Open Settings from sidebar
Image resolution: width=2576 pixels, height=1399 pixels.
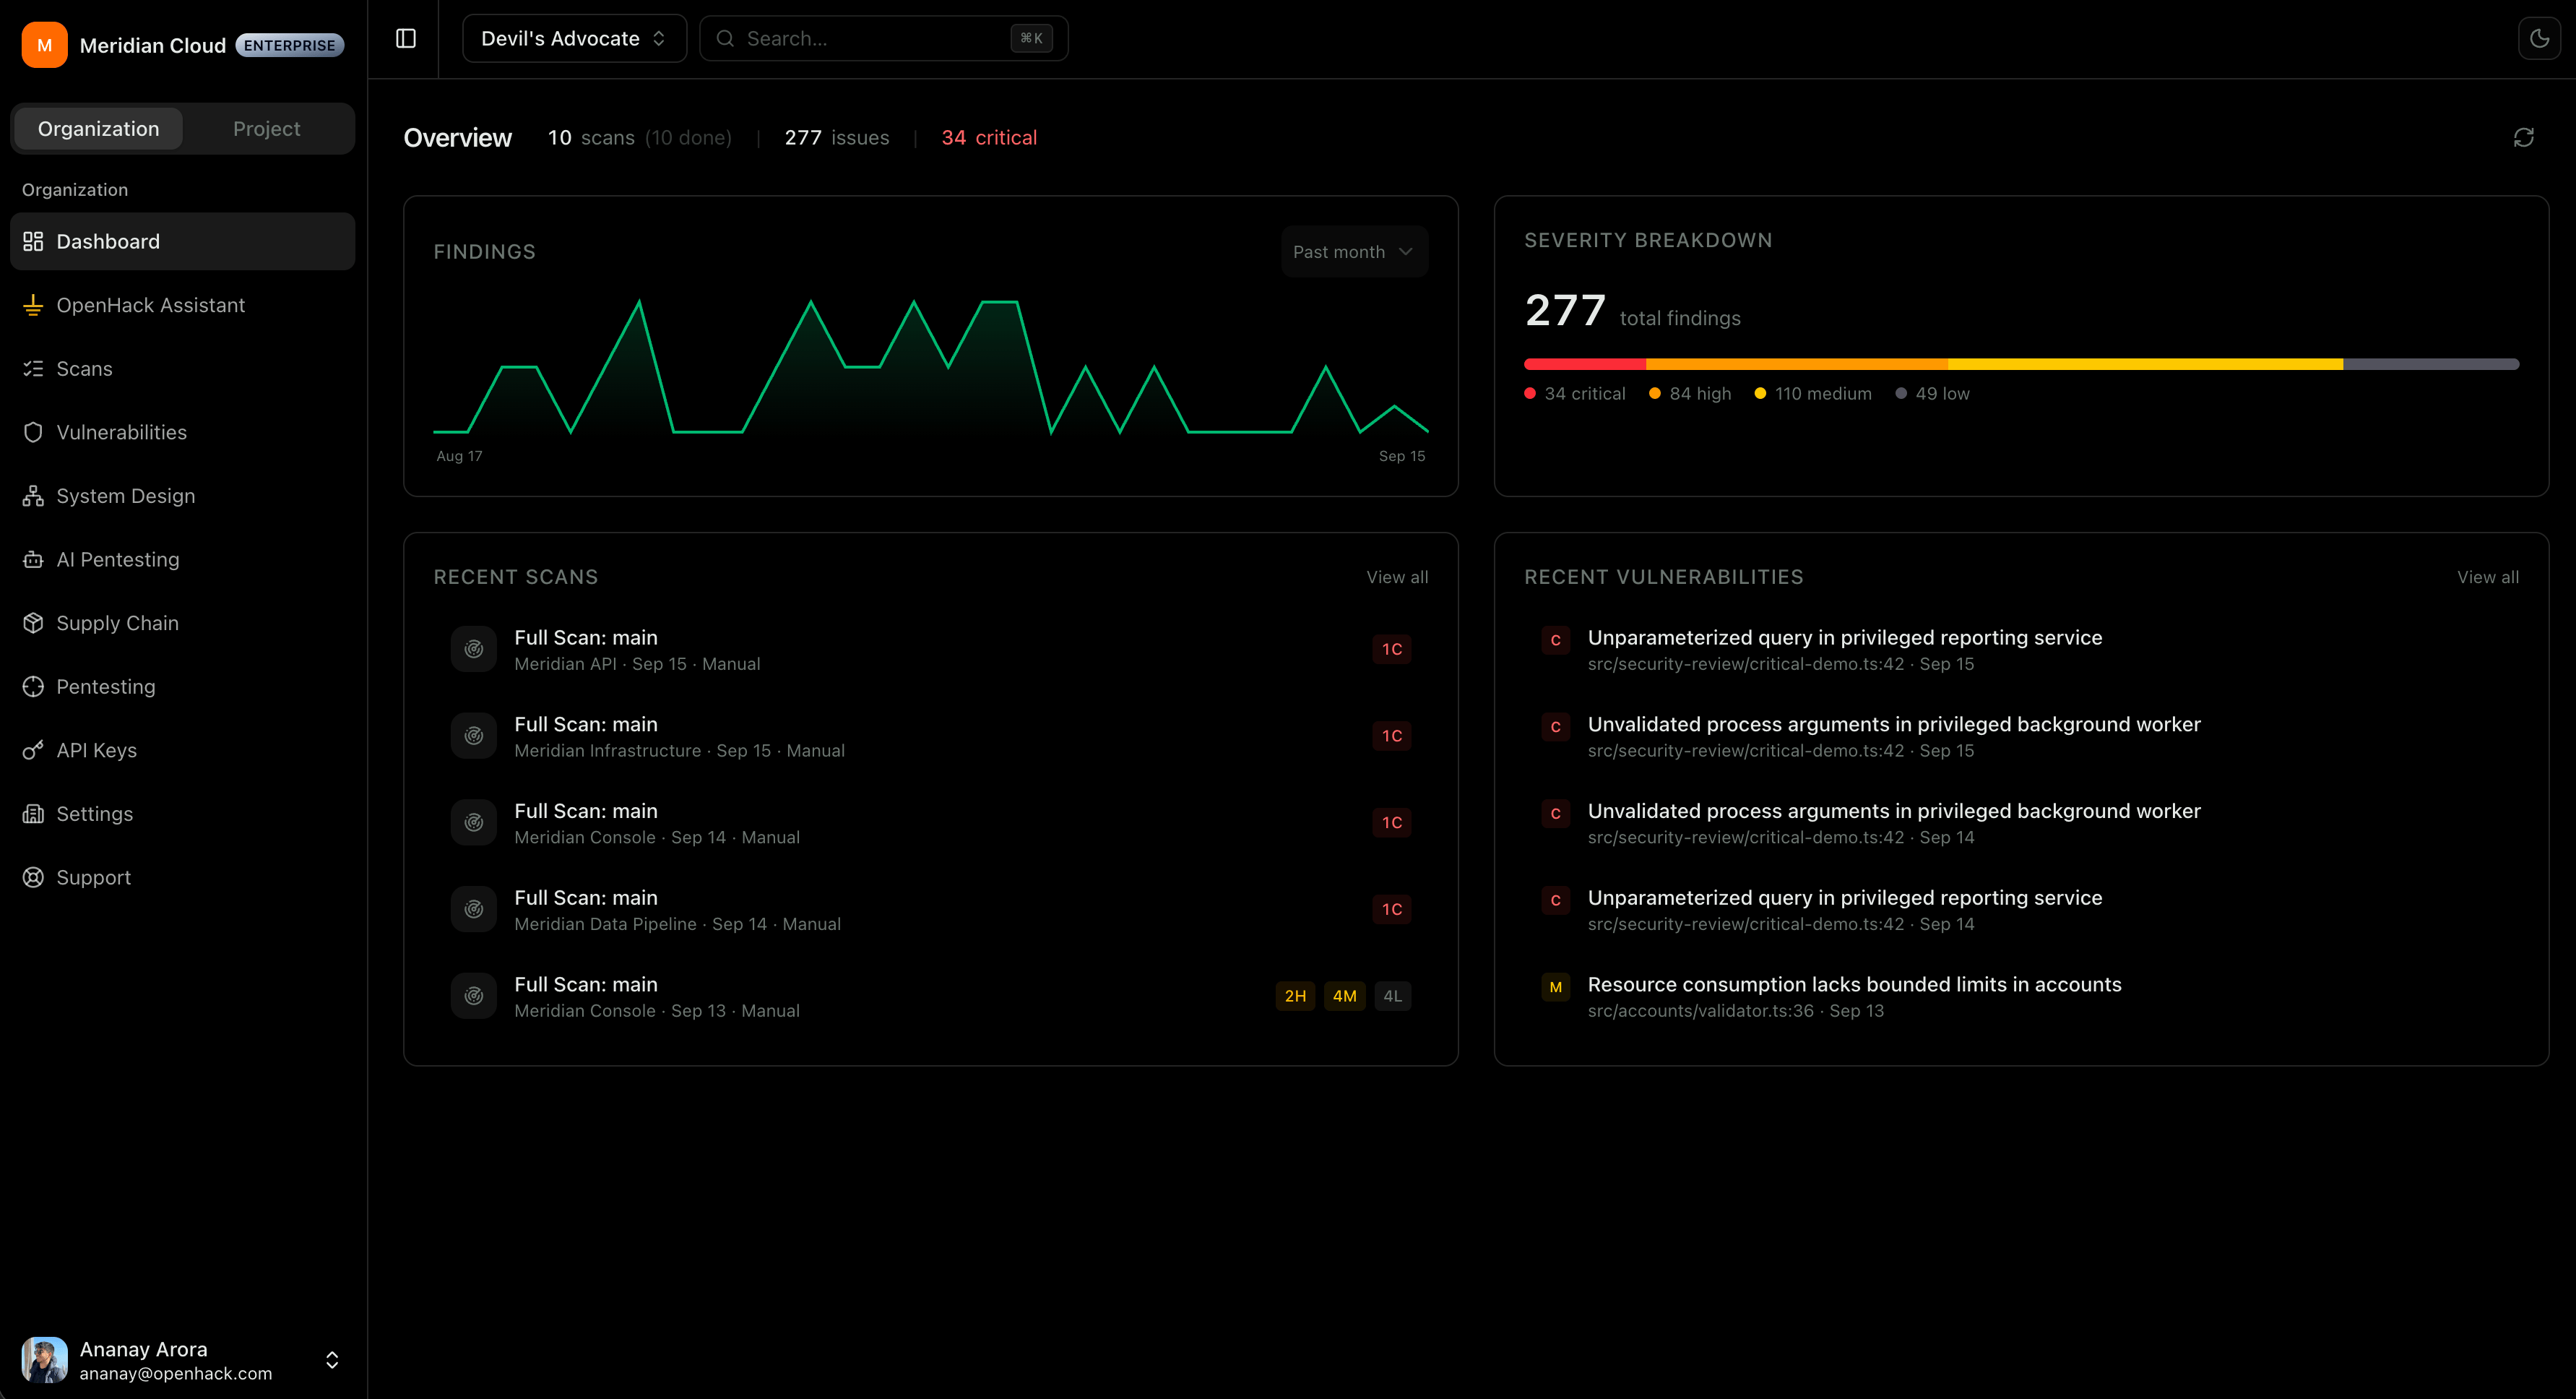tap(182, 813)
